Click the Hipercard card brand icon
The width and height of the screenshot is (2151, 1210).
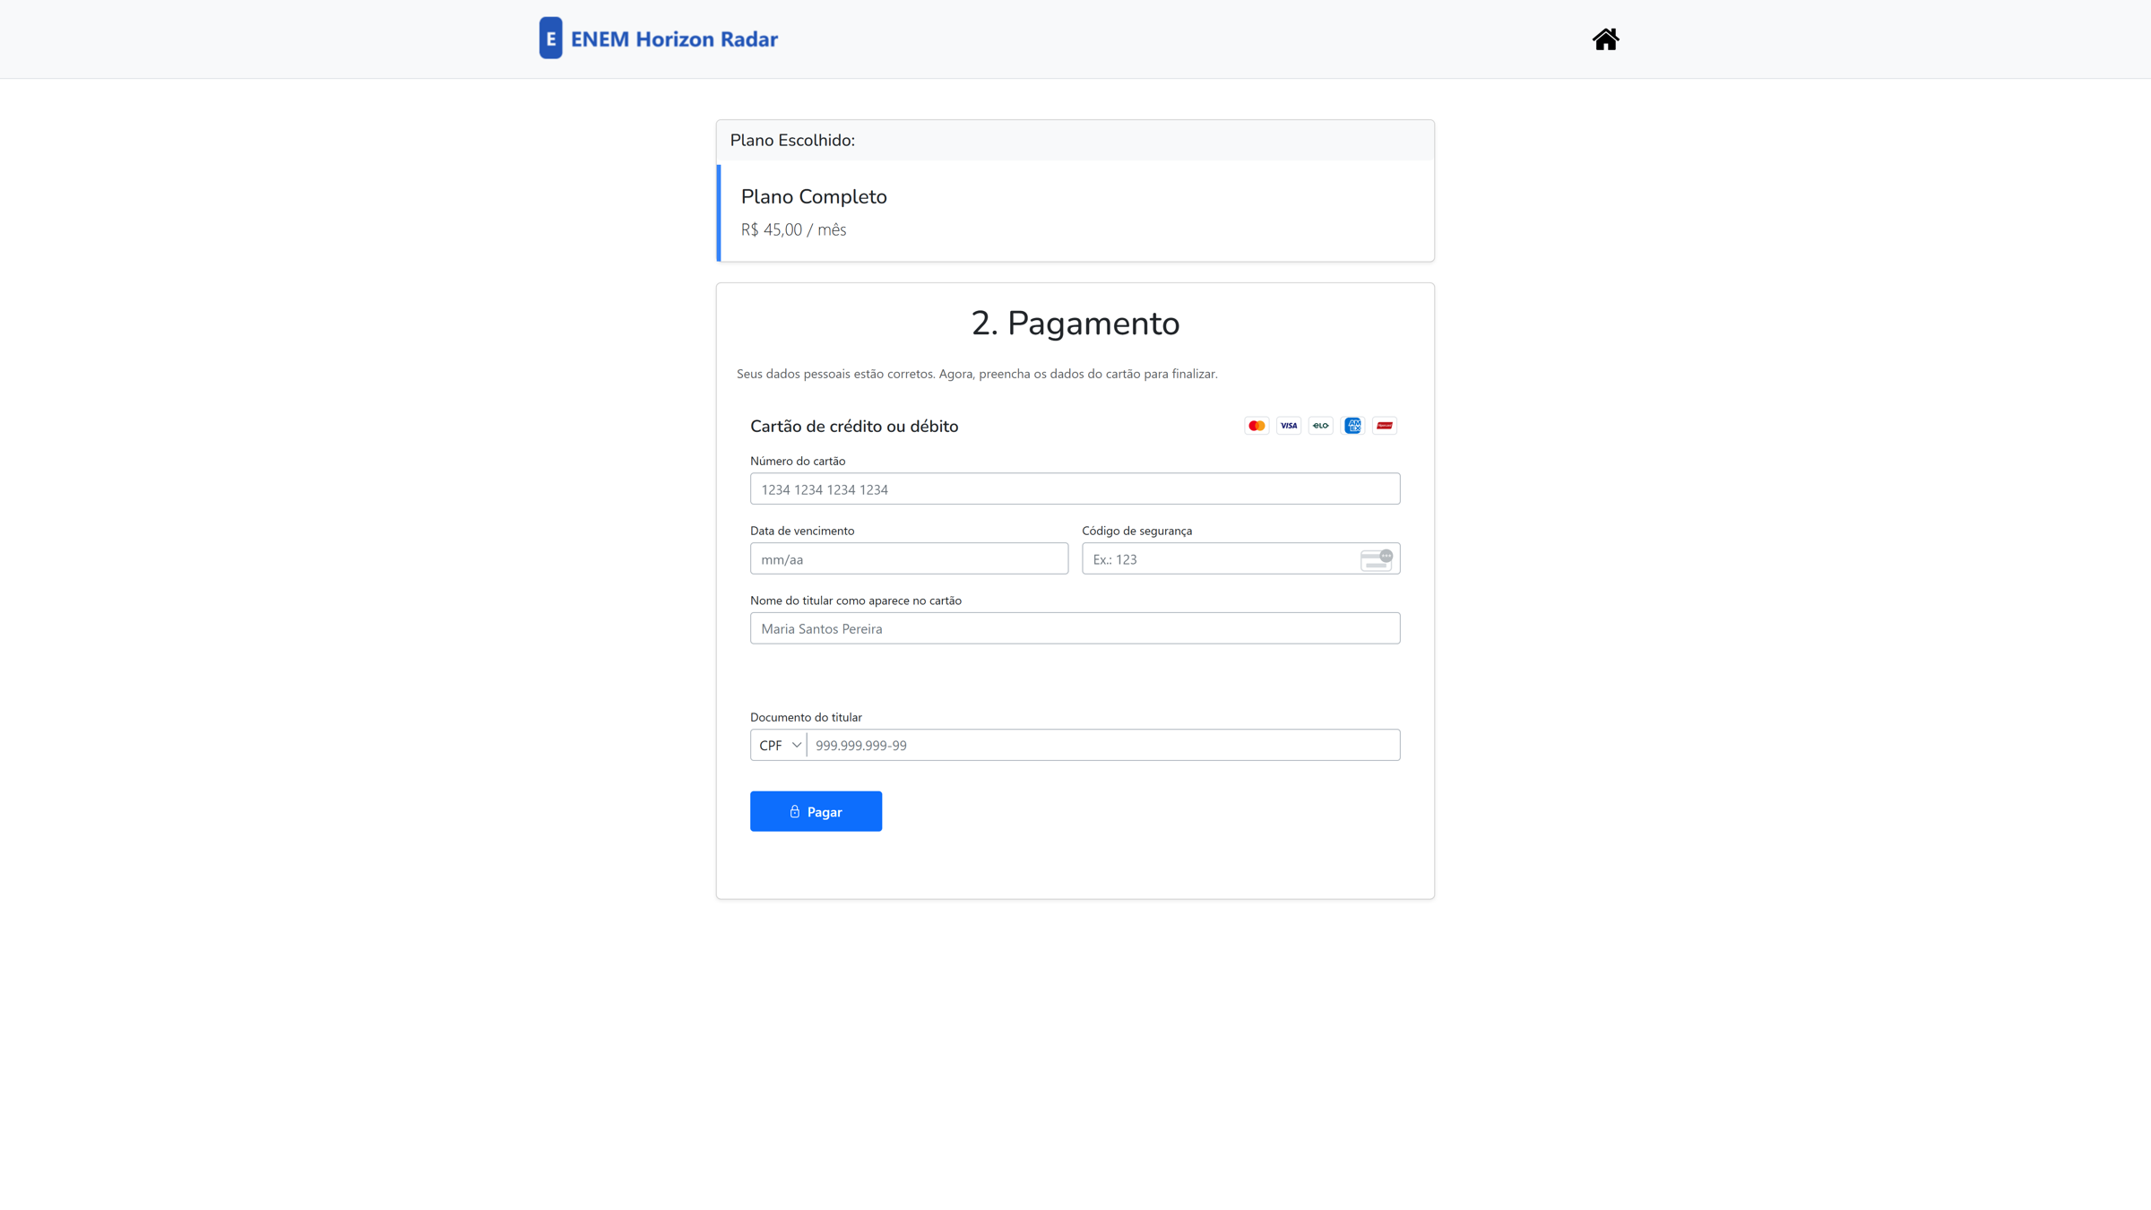pos(1385,426)
